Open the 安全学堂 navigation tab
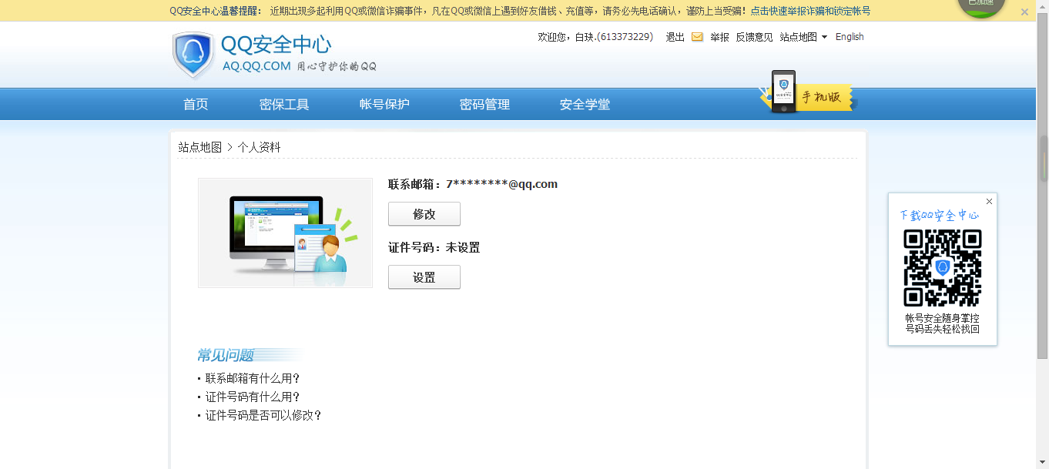This screenshot has width=1049, height=469. click(585, 105)
